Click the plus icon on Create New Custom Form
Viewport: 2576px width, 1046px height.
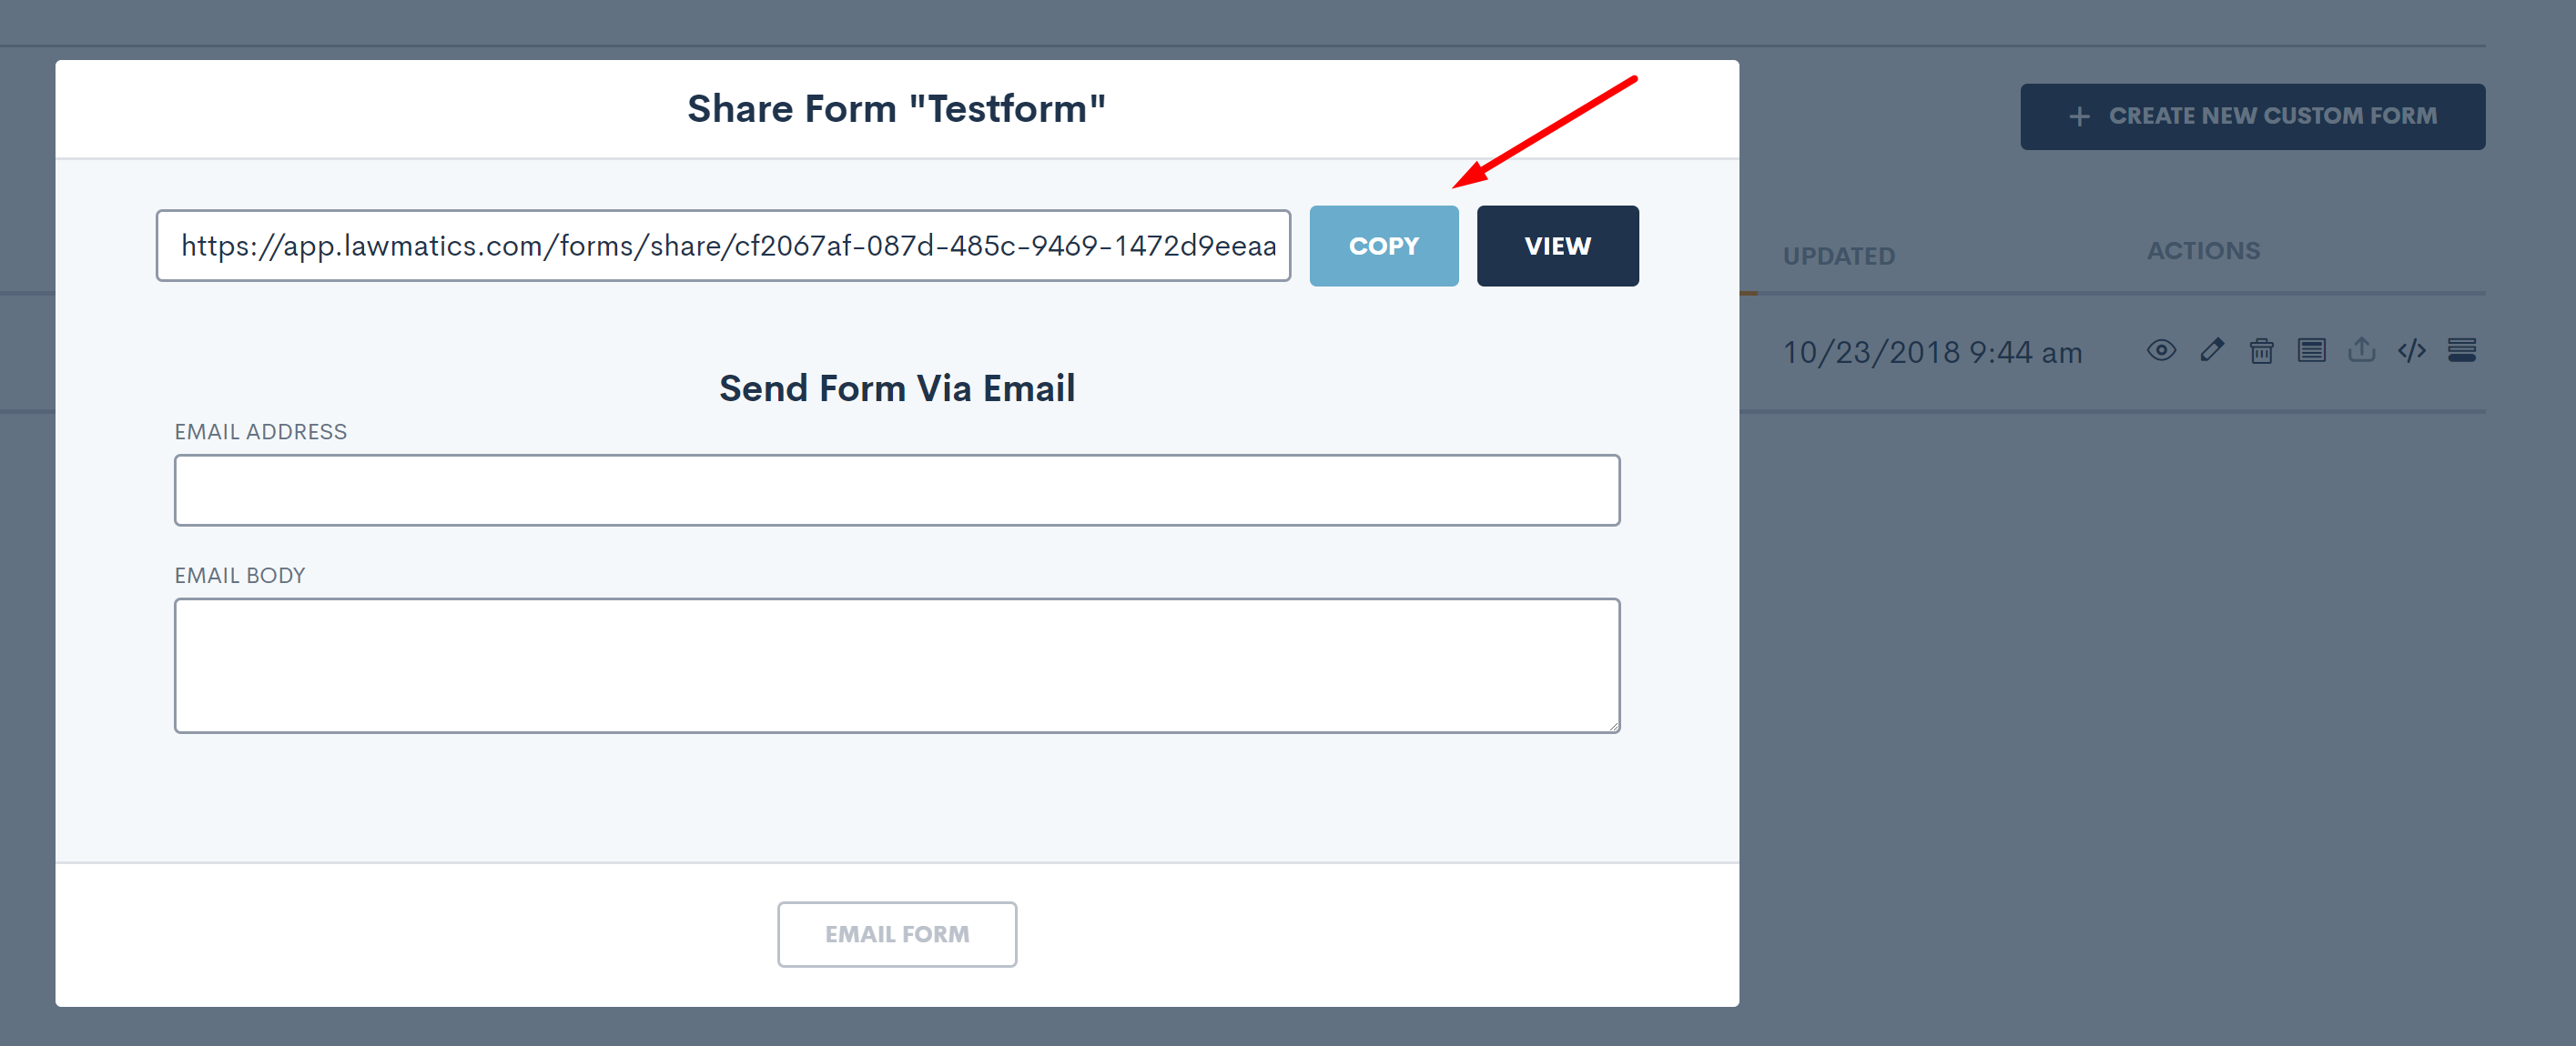2079,117
